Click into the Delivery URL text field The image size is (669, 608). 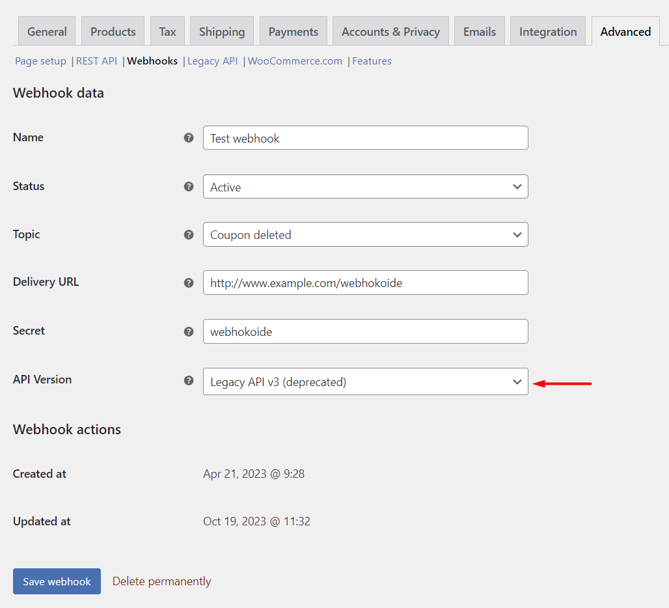[x=365, y=283]
